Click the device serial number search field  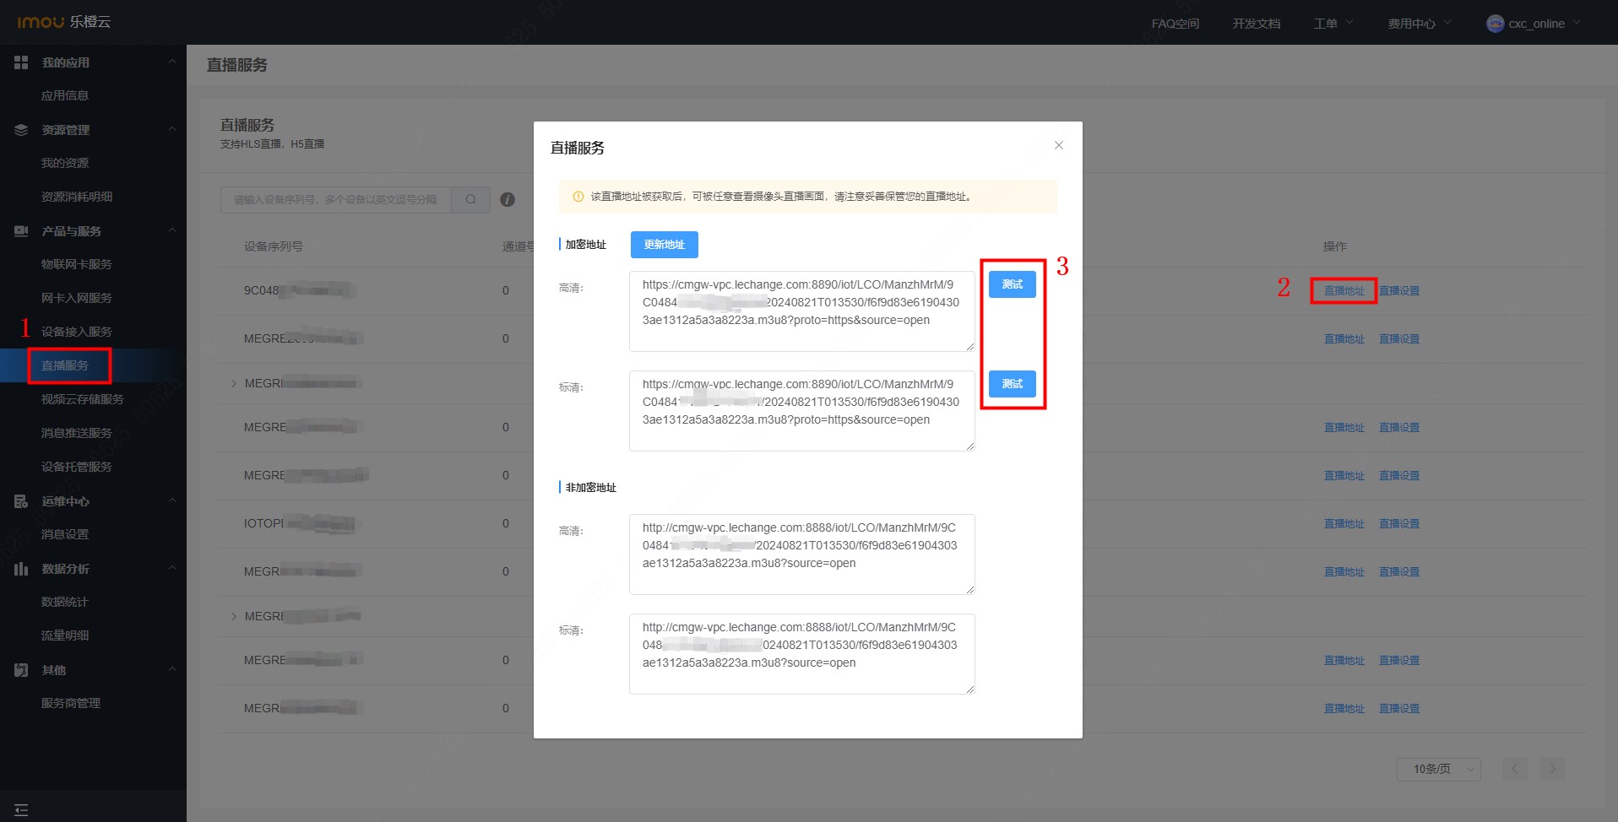click(335, 200)
